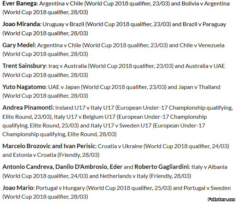Click Marcelo Brozovic and Ivan Perisic heading
Image resolution: width=237 pixels, height=203 pixels.
49,146
